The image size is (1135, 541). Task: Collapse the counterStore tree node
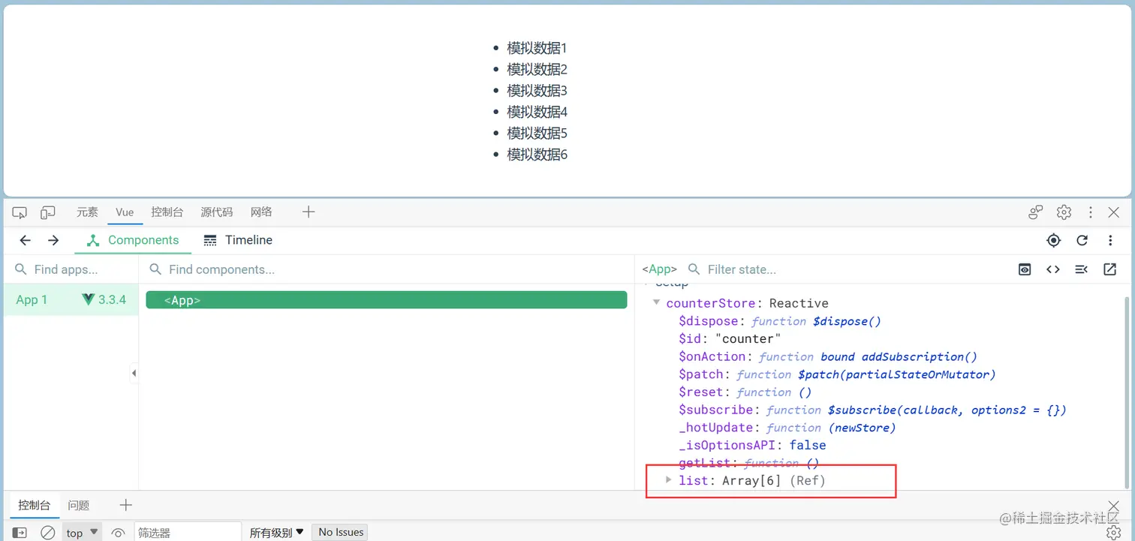(x=657, y=303)
